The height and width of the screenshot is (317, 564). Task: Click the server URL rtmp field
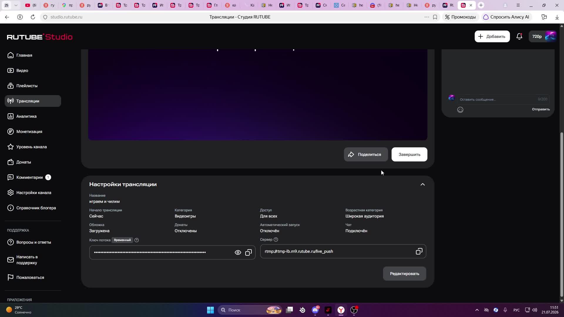click(x=343, y=251)
